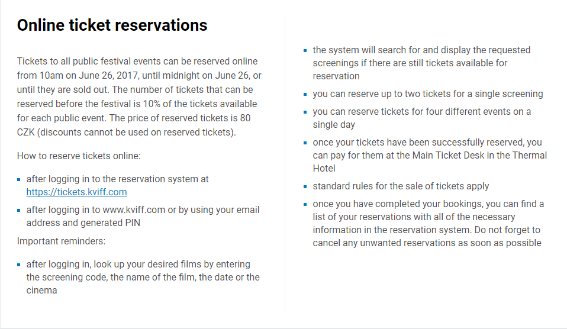
Task: Click the bullet marker beside "up to two tickets"
Action: click(306, 94)
